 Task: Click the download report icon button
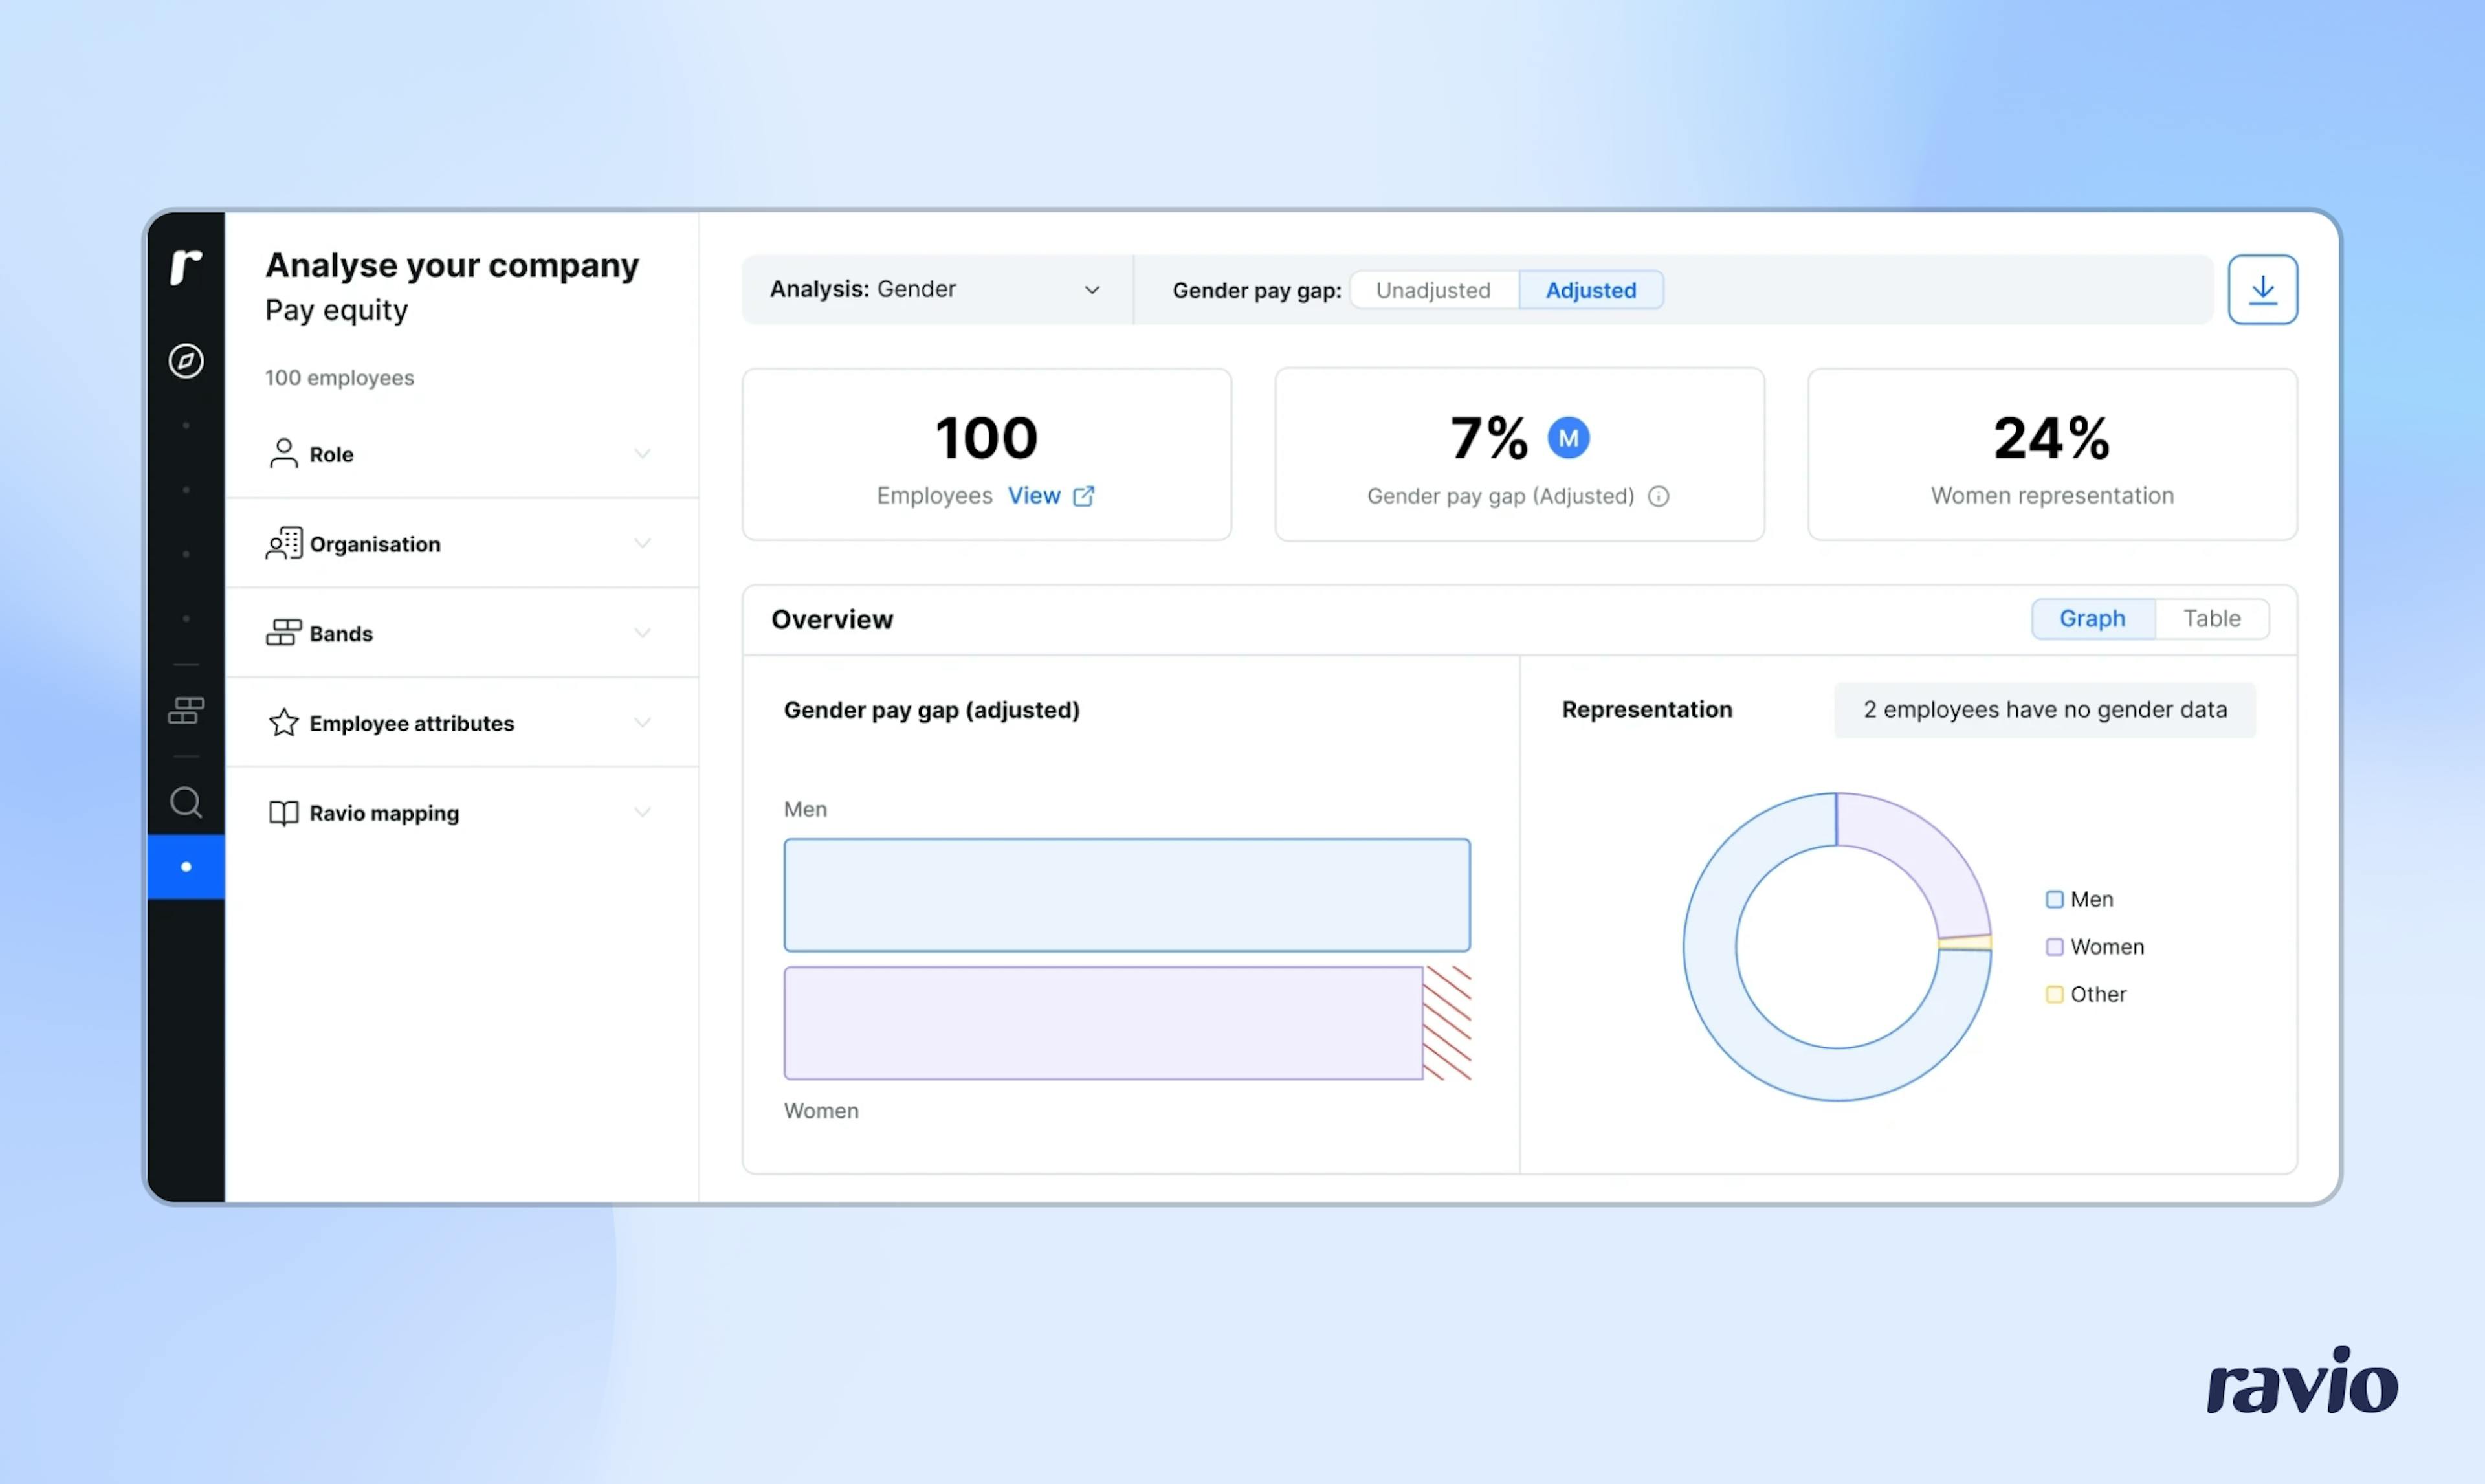2262,290
